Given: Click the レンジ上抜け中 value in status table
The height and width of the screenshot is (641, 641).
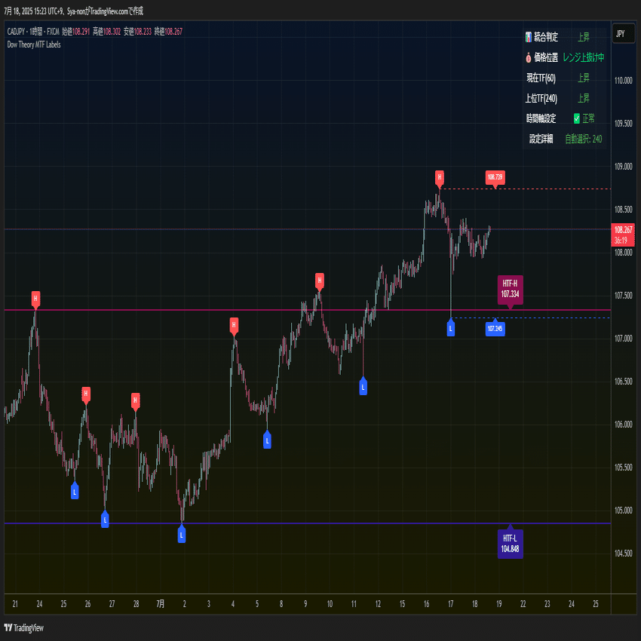Looking at the screenshot, I should point(584,57).
